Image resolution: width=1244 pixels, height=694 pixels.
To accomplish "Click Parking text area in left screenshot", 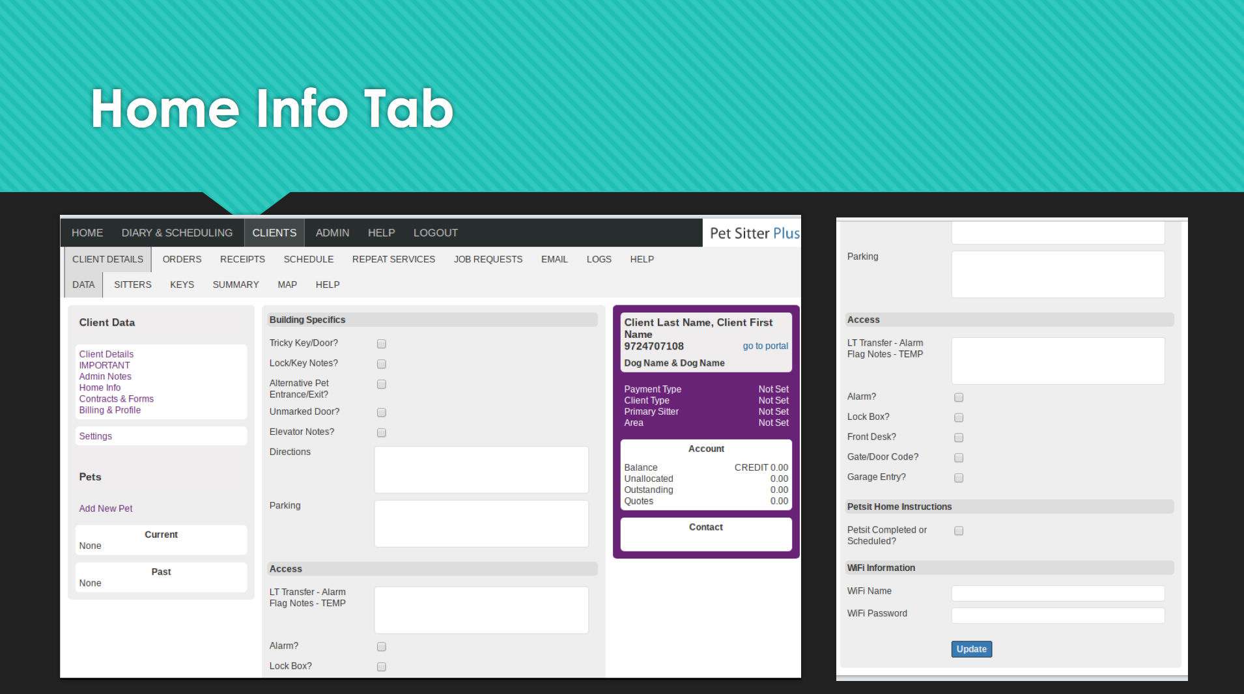I will pos(481,523).
